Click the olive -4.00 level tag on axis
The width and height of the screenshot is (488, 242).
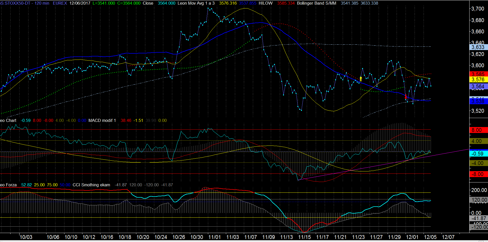pyautogui.click(x=479, y=163)
